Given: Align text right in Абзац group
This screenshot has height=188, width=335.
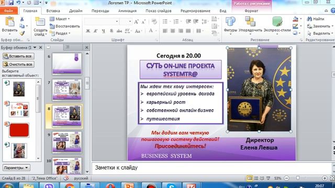Looking at the screenshot, I should [181, 31].
